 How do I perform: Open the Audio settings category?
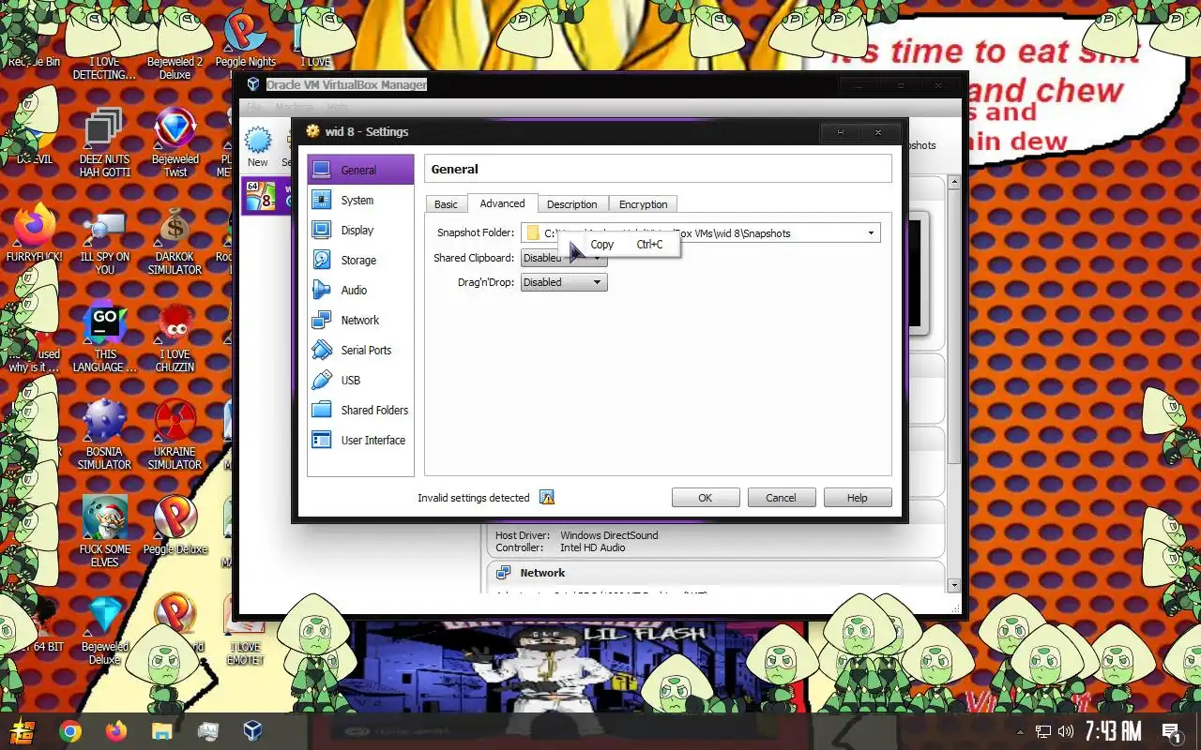point(360,290)
